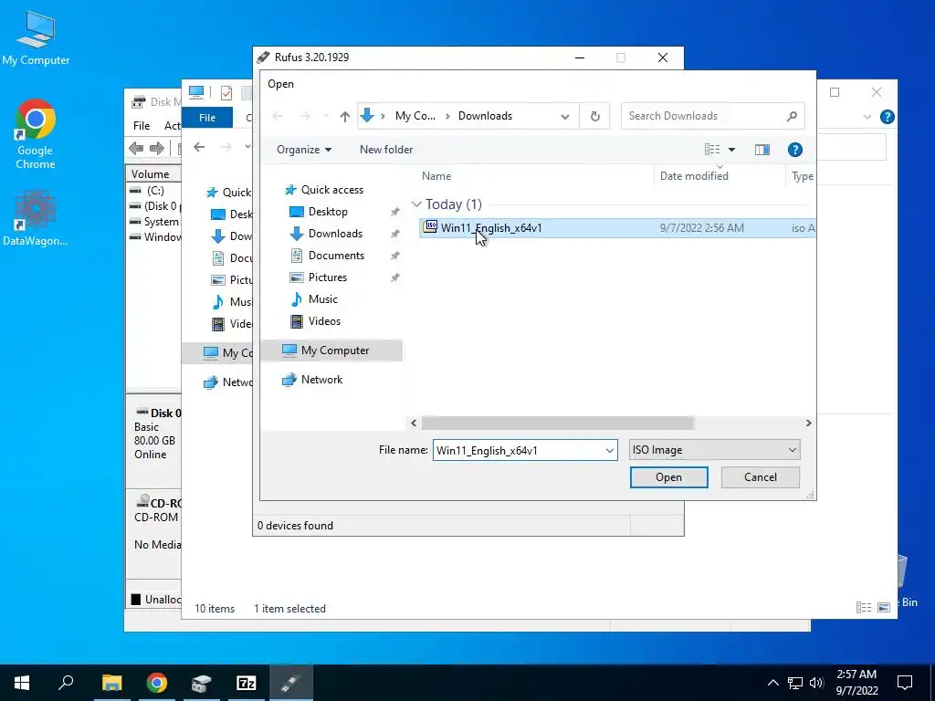Select (C:) volume in Disk Management
Viewport: 935px width, 701px height.
pos(155,191)
